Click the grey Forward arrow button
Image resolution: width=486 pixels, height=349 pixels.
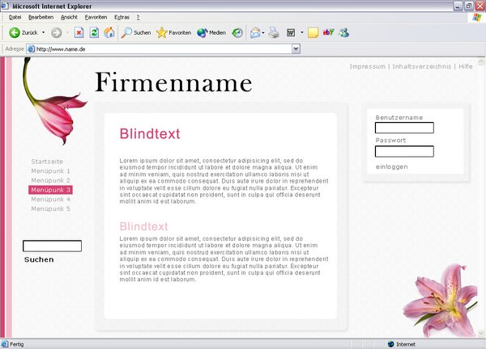pyautogui.click(x=57, y=33)
